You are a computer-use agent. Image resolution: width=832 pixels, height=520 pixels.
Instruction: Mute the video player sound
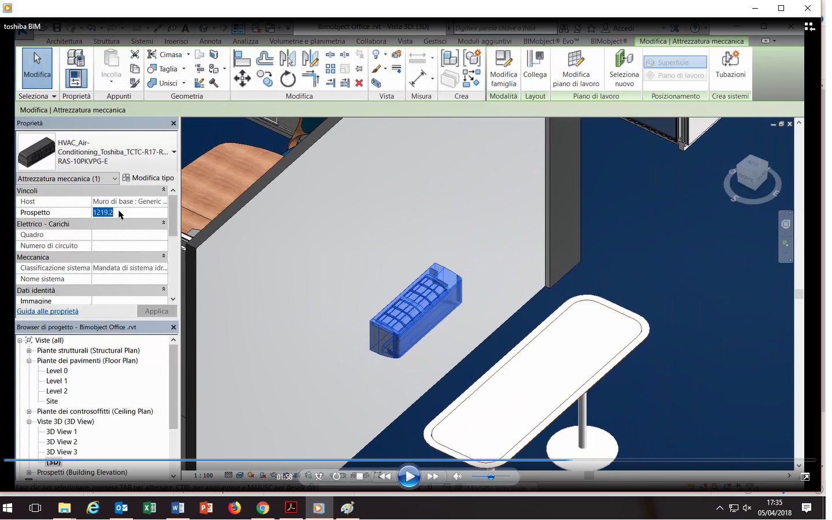(x=457, y=477)
